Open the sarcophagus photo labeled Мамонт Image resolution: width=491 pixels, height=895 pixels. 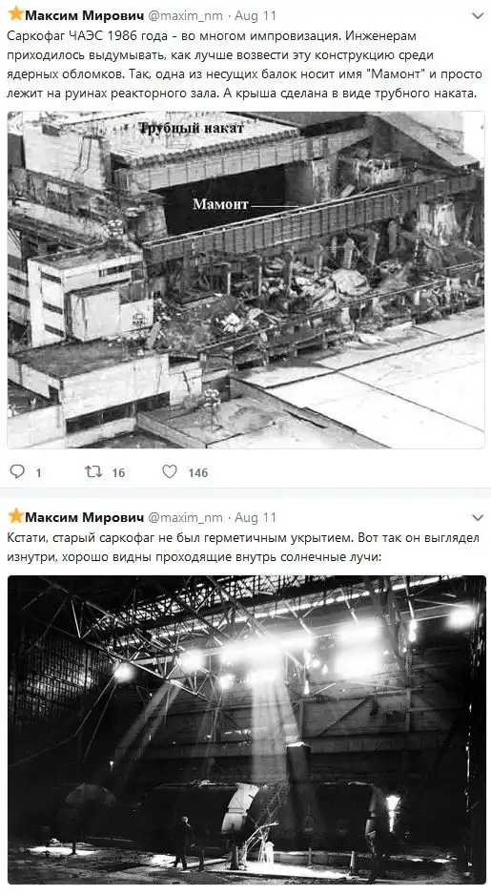(x=246, y=280)
